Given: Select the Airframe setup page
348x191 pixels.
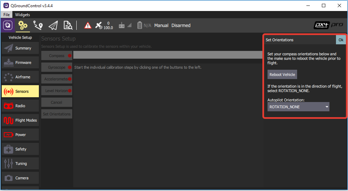Looking at the screenshot, I should [20, 77].
